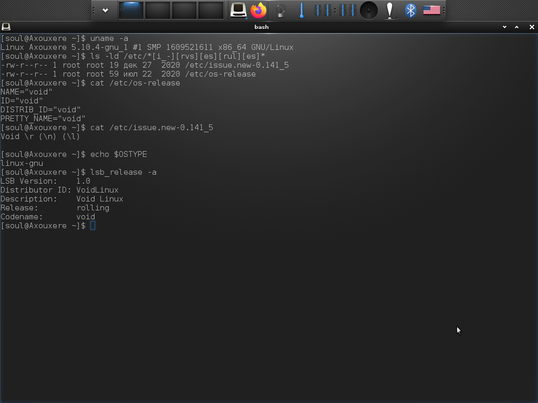Click the 'linux-gnu' output line
The height and width of the screenshot is (403, 538).
tap(22, 163)
